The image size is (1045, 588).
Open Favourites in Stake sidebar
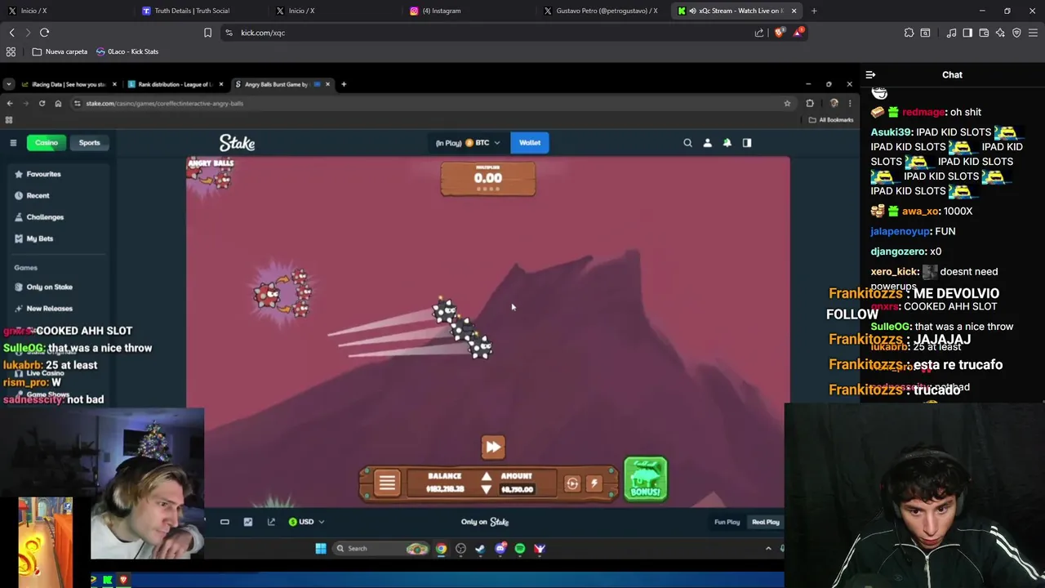pos(38,174)
